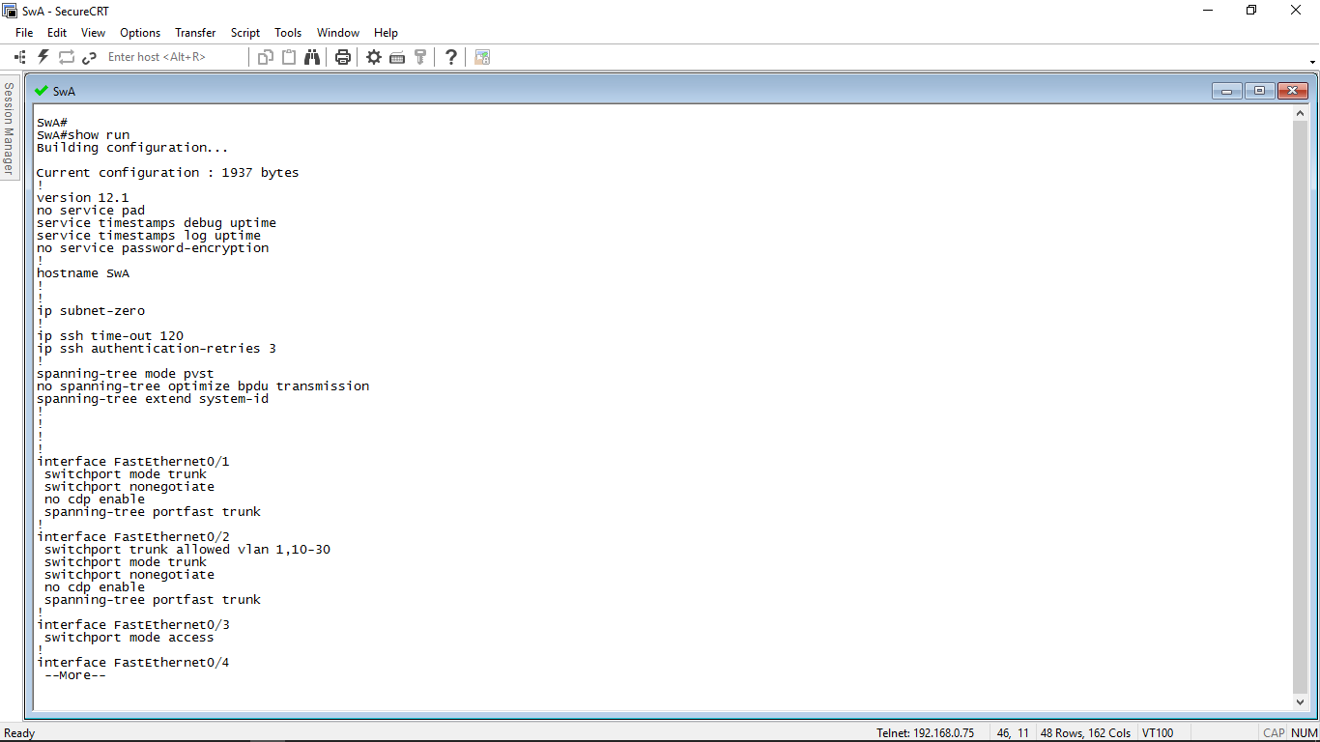This screenshot has height=742, width=1320.
Task: Click the Paste clipboard icon
Action: tap(289, 57)
